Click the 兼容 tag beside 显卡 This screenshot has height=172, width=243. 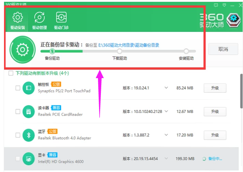coord(52,155)
